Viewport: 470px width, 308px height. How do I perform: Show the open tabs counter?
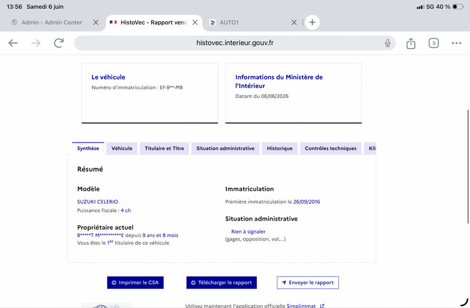434,43
